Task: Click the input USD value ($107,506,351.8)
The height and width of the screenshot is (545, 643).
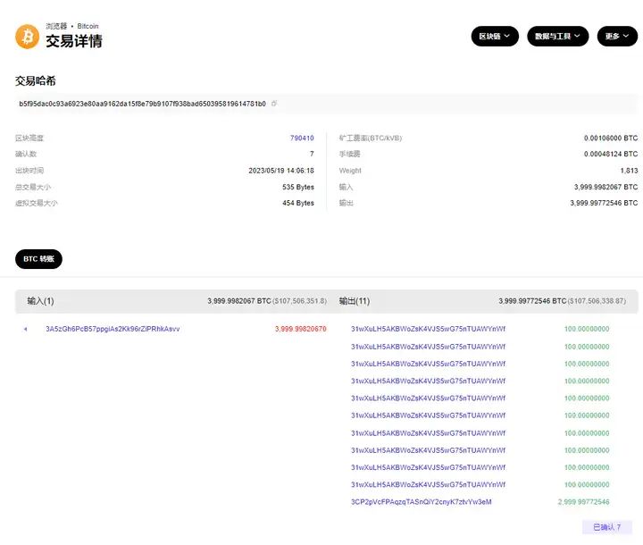Action: (300, 301)
